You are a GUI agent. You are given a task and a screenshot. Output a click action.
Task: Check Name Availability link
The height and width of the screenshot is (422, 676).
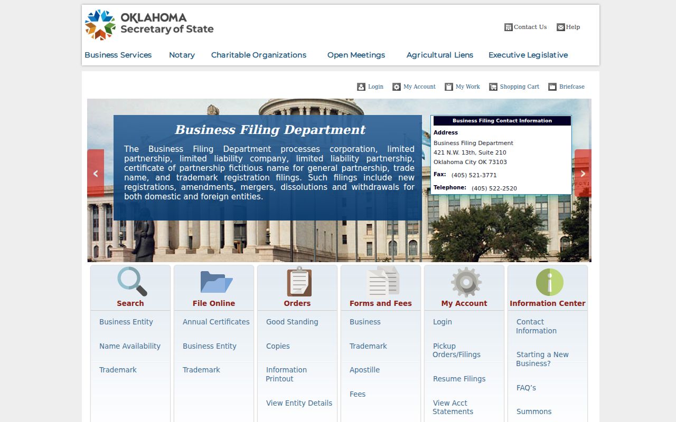click(130, 346)
